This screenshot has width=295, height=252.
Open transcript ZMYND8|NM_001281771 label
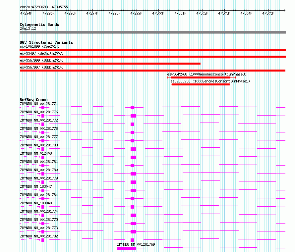pos(39,104)
